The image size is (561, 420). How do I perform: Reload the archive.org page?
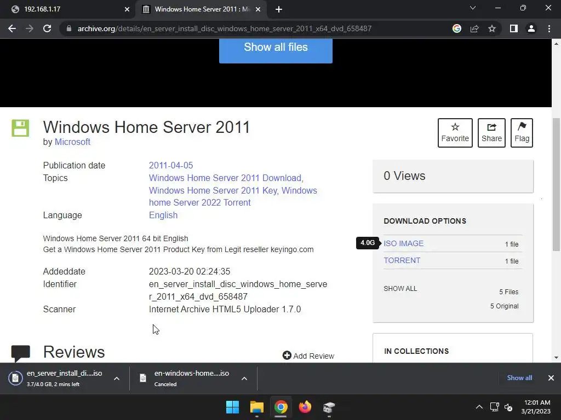coord(47,28)
